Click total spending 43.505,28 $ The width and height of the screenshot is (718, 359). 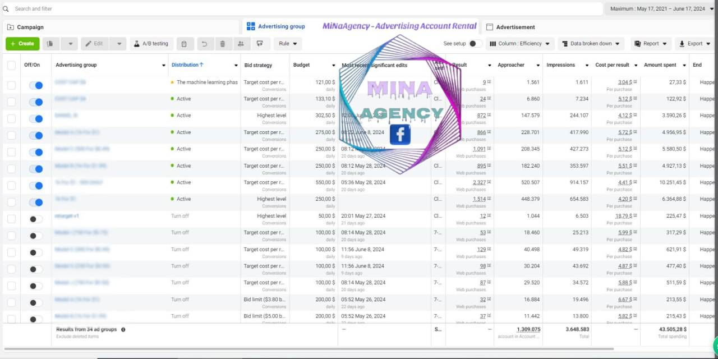[672, 329]
